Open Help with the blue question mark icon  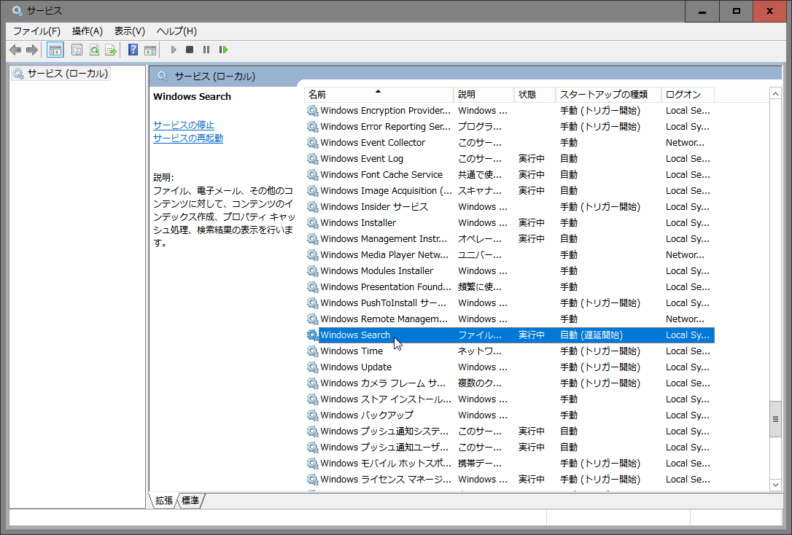click(x=133, y=50)
